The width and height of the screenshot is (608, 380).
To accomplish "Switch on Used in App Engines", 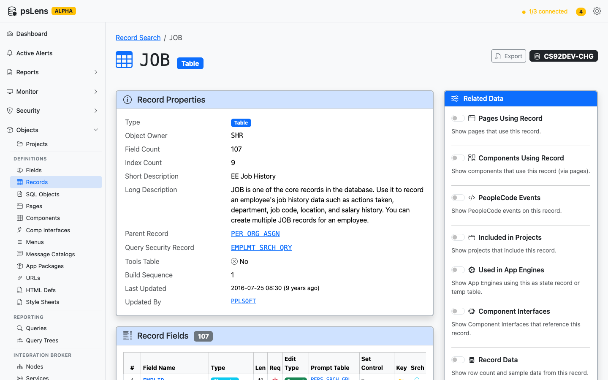I will point(458,270).
